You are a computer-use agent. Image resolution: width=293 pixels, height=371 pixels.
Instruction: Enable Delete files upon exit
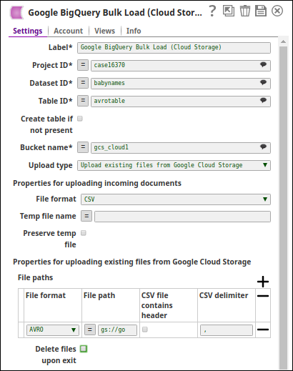(84, 349)
